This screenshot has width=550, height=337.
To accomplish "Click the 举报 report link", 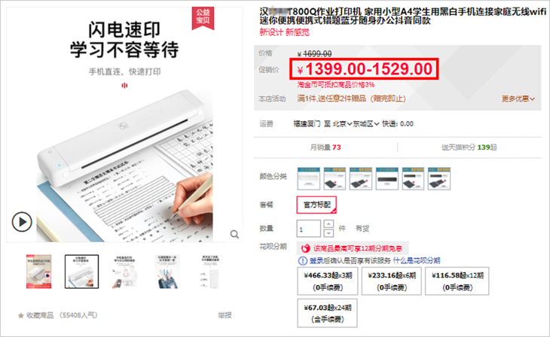I will pos(225,315).
